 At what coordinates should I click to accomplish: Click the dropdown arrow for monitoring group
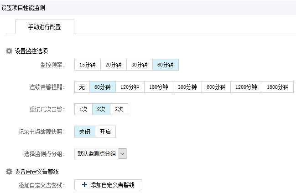(122, 154)
